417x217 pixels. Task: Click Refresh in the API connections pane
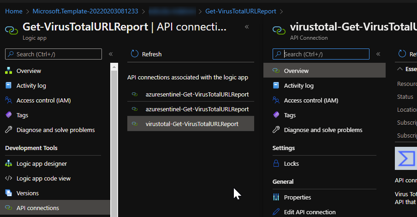(146, 54)
